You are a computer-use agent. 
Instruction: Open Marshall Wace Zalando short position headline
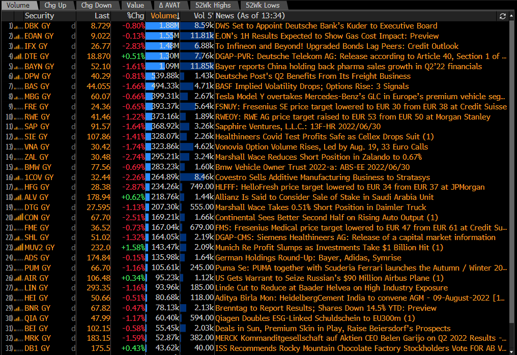319,157
